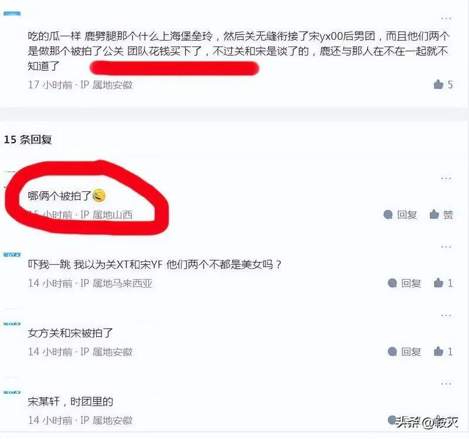Open avatar of 宋某轩 commenter
This screenshot has height=439, width=469.
click(x=12, y=392)
